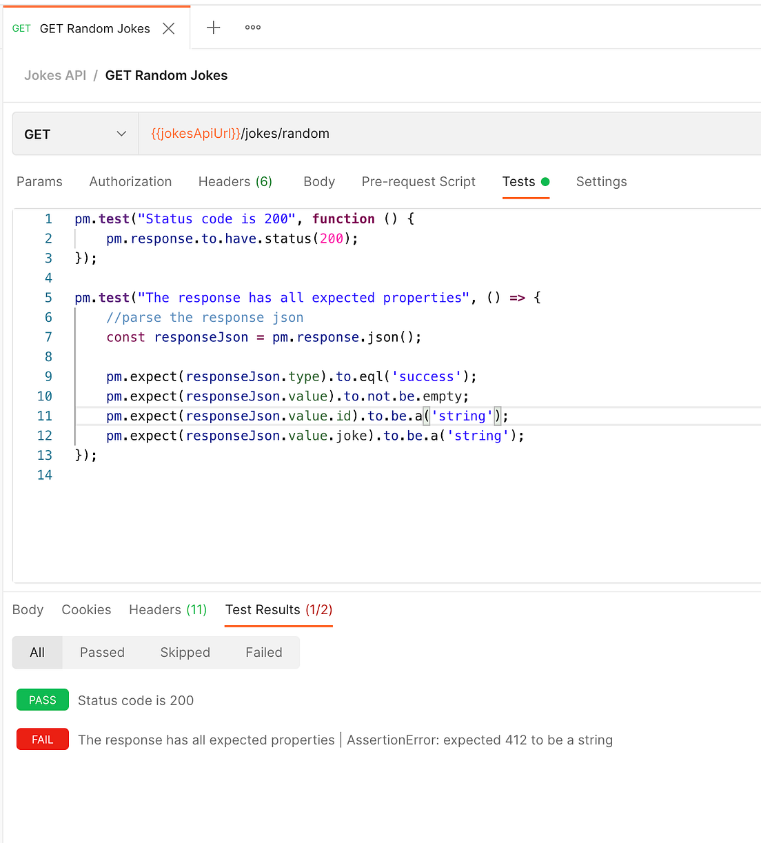761x843 pixels.
Task: Switch to the Cookies response tab
Action: pyautogui.click(x=86, y=610)
